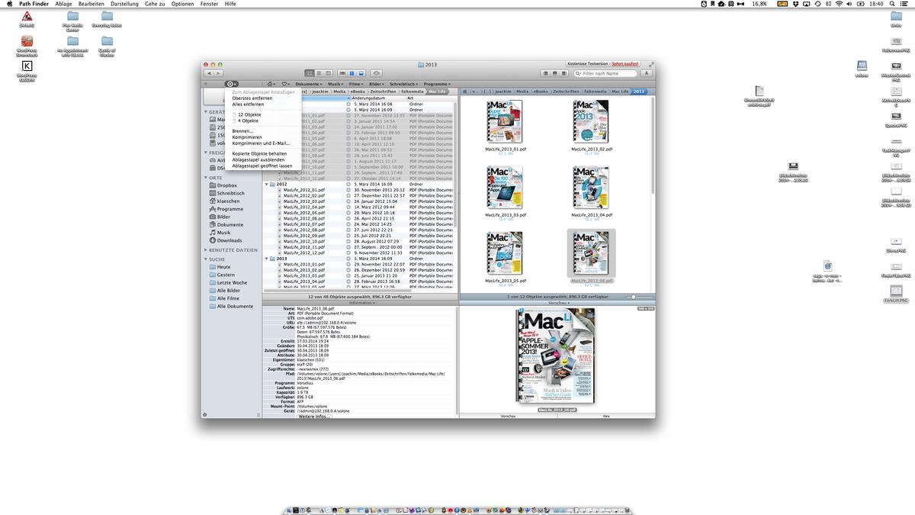Open klaeschen home folder in sidebar
Image resolution: width=915 pixels, height=515 pixels.
(228, 201)
